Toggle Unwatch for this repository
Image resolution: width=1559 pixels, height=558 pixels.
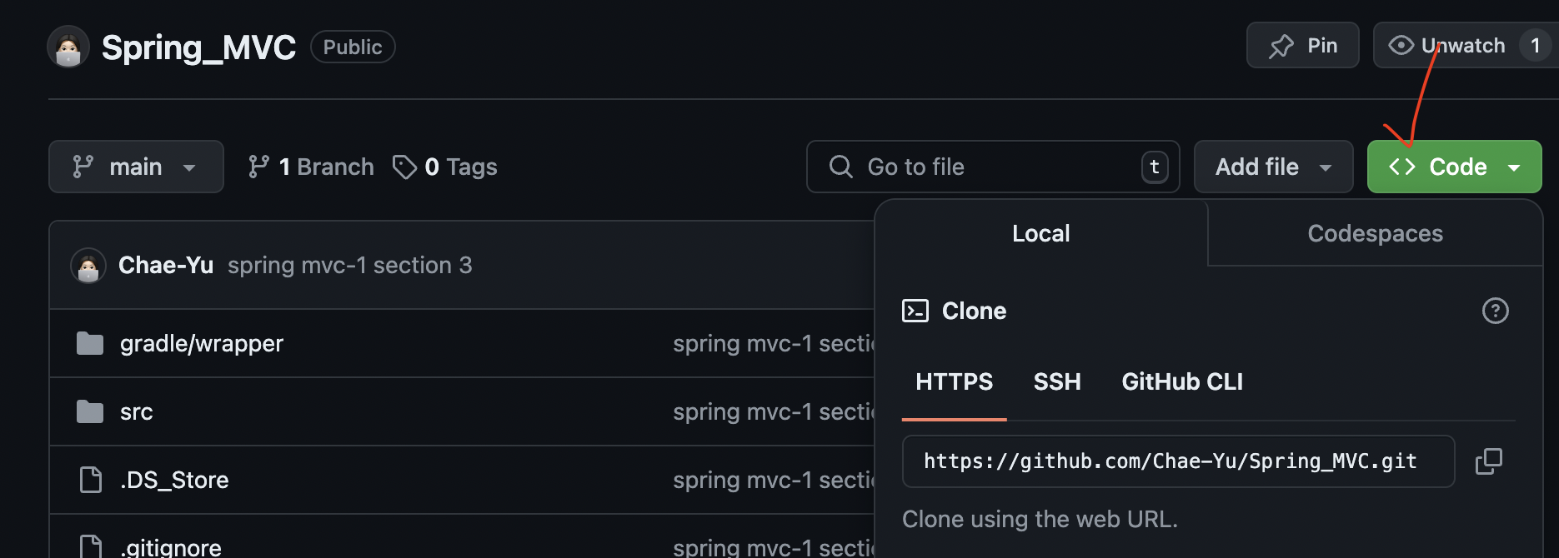[x=1465, y=45]
